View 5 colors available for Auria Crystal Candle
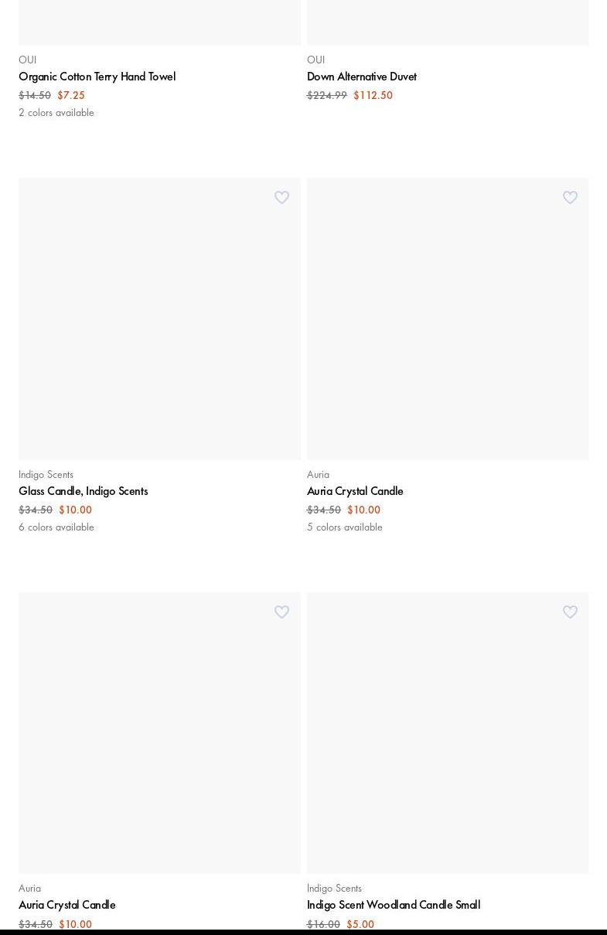 [x=344, y=527]
